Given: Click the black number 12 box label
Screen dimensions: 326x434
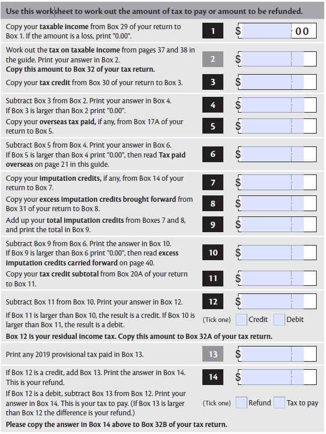Looking at the screenshot, I should point(212,302).
